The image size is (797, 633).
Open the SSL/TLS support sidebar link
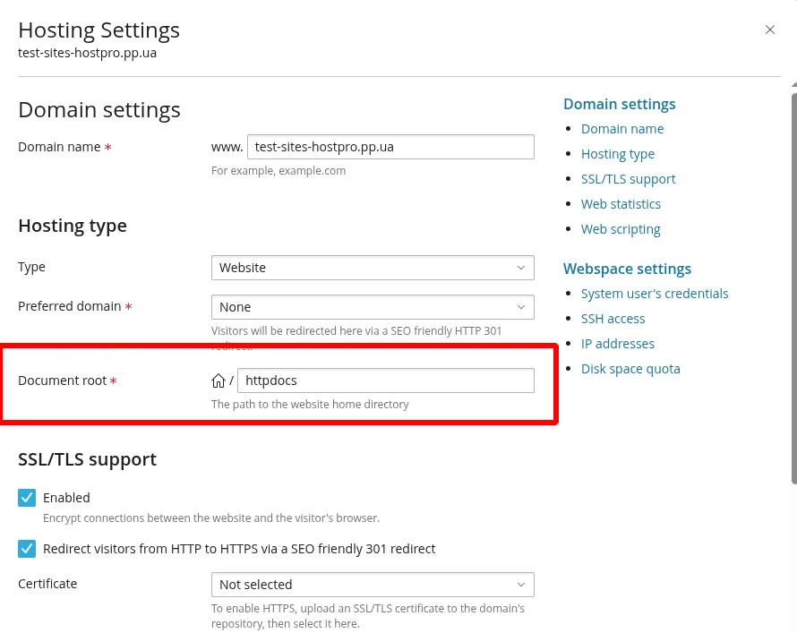click(x=628, y=179)
